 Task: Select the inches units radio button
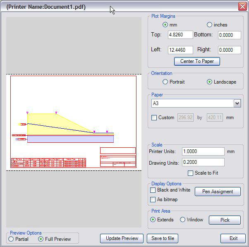point(209,25)
